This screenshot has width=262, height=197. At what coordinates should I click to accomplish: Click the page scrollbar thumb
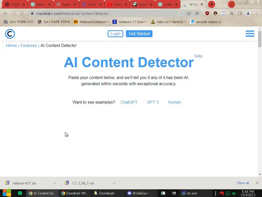(260, 39)
